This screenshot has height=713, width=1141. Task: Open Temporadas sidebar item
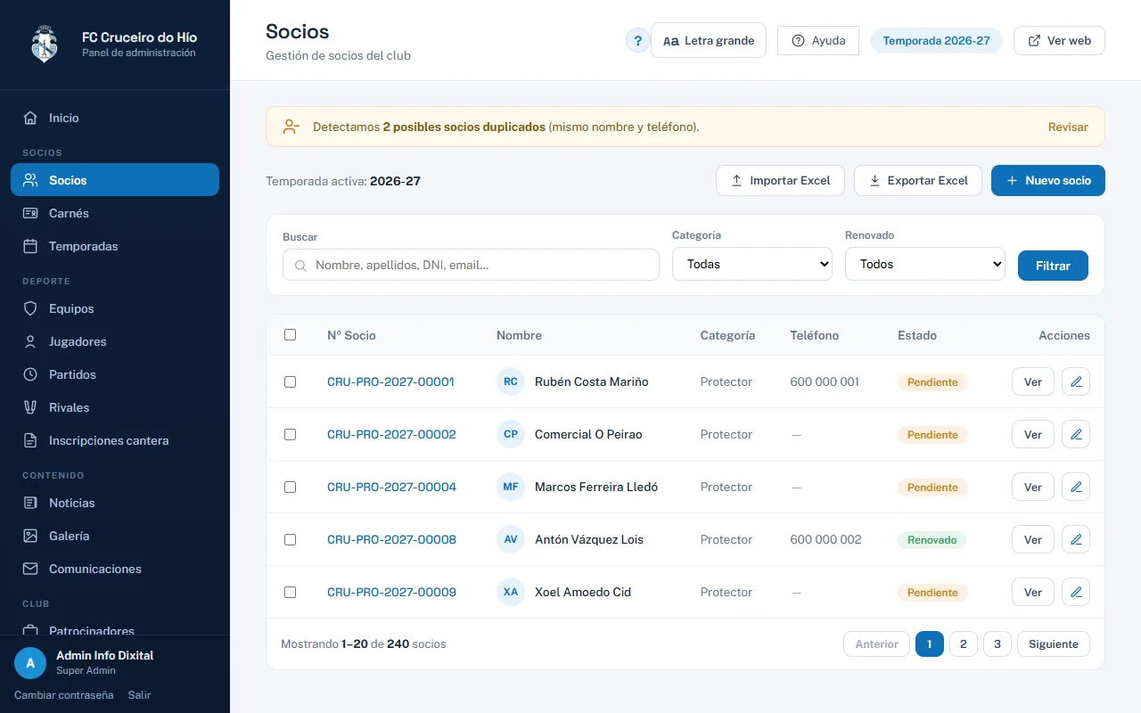[x=115, y=246]
